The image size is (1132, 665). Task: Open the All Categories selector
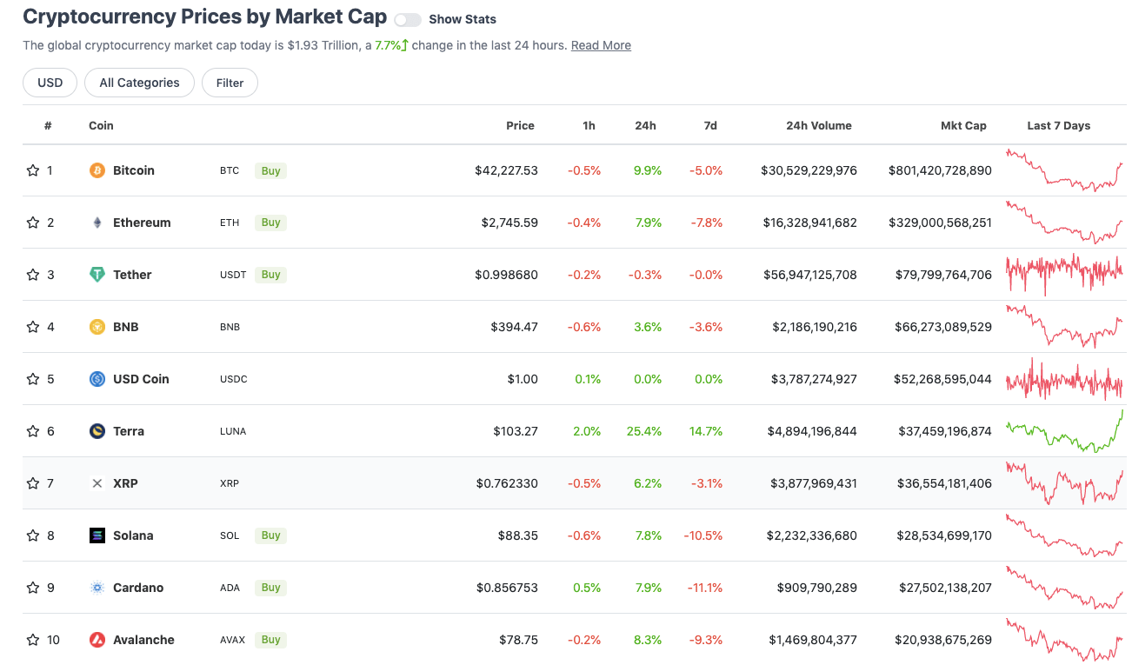[x=139, y=83]
